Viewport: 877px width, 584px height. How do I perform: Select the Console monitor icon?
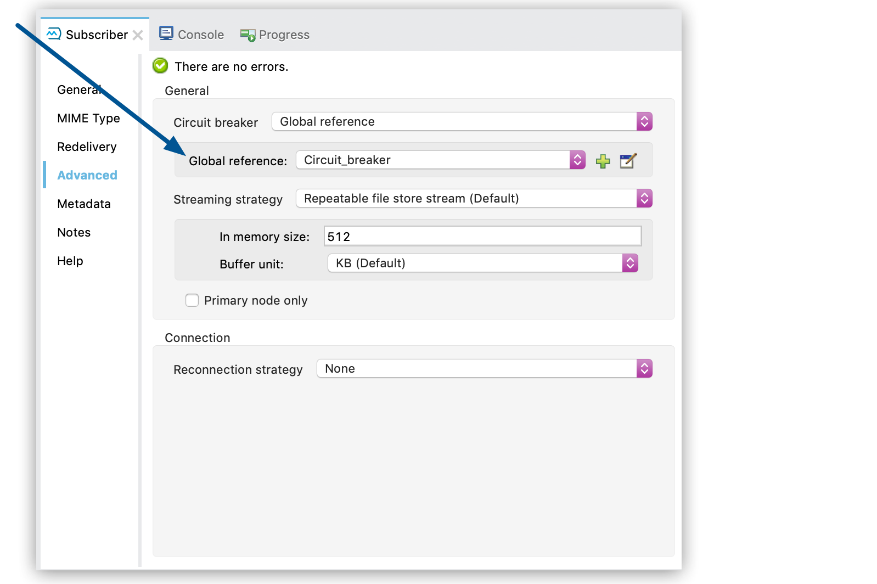[165, 33]
